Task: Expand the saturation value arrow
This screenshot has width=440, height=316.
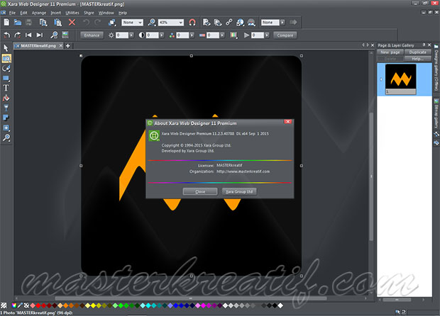Action: [x=192, y=35]
